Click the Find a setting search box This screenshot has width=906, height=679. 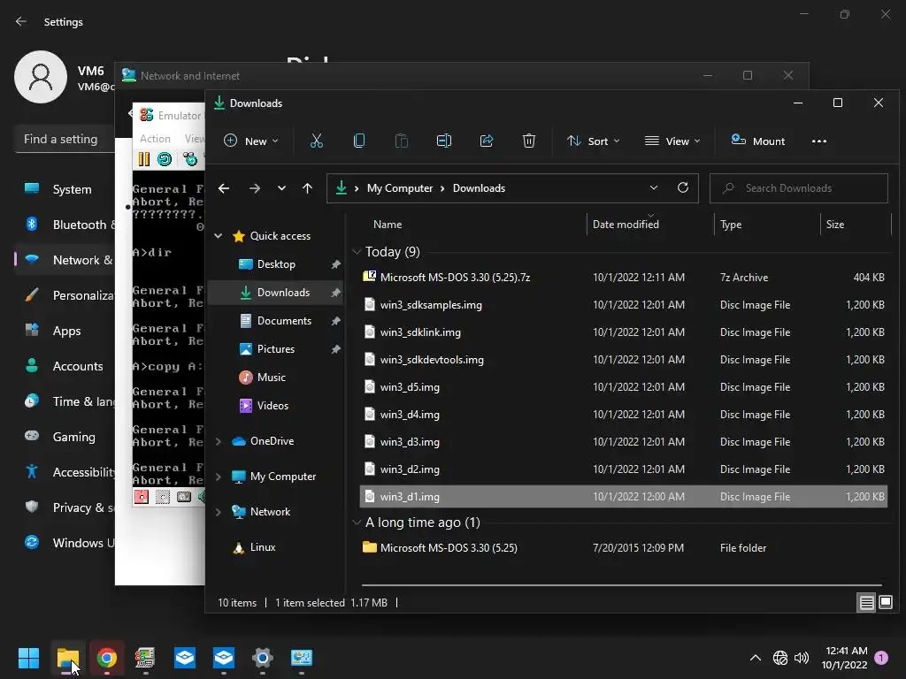tap(65, 139)
